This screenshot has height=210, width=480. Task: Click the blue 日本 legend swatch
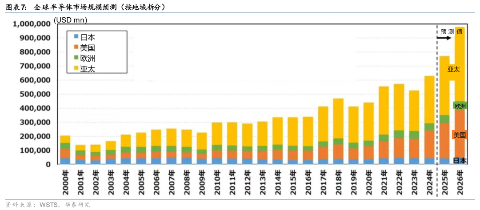click(76, 37)
